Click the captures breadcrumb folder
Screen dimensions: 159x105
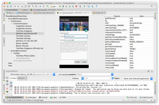[24, 10]
